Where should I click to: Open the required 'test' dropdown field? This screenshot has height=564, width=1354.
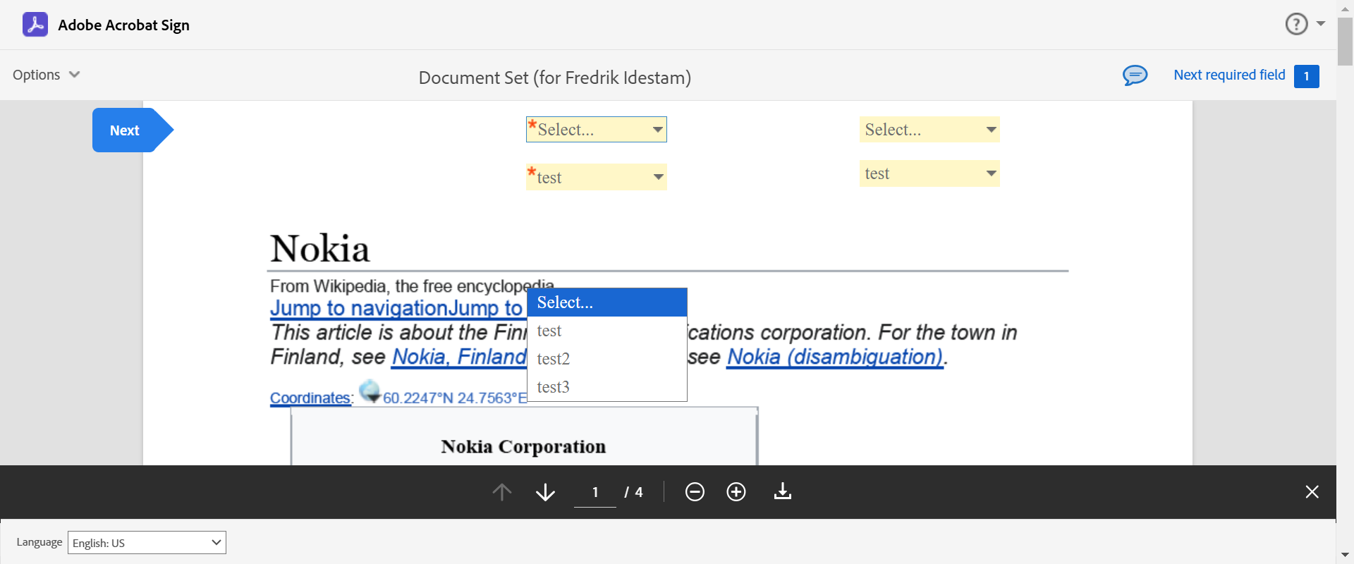pyautogui.click(x=597, y=177)
